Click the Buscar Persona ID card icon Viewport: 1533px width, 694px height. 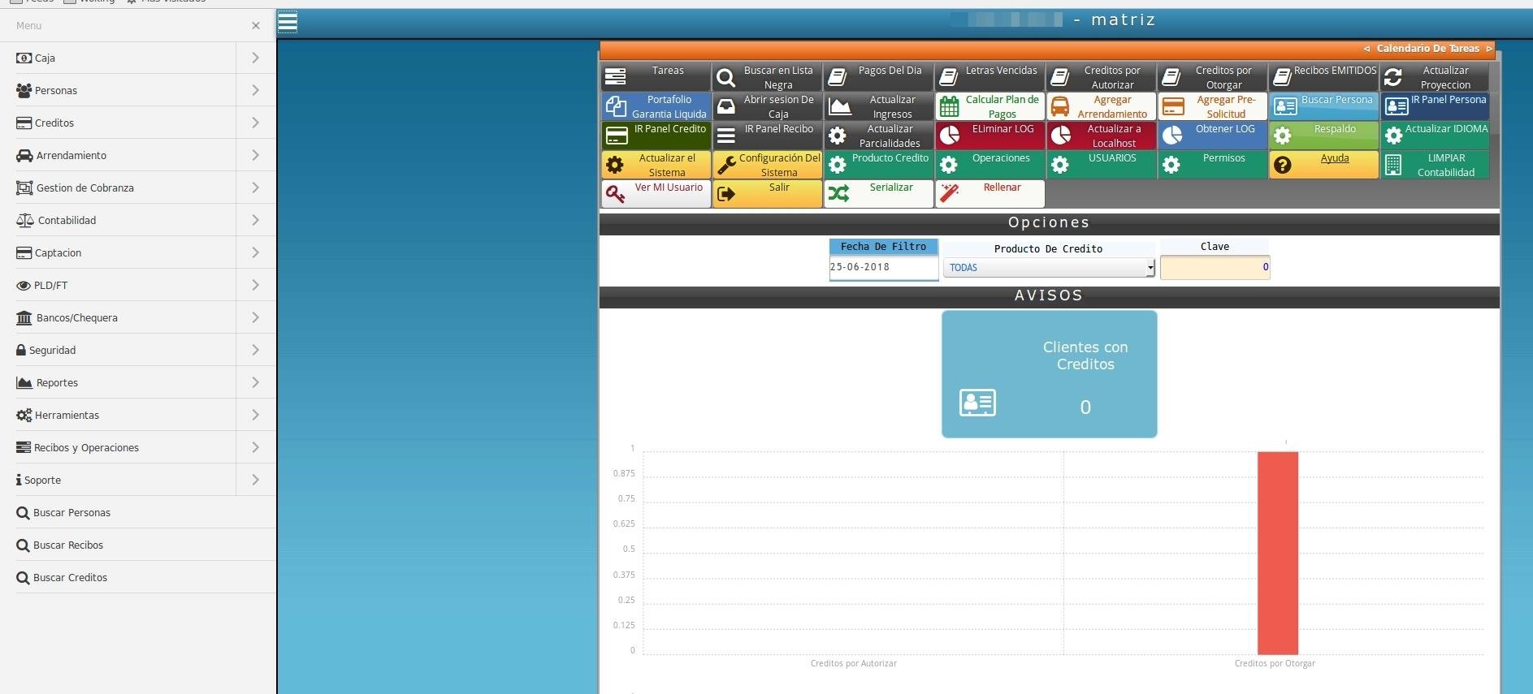pyautogui.click(x=1285, y=106)
